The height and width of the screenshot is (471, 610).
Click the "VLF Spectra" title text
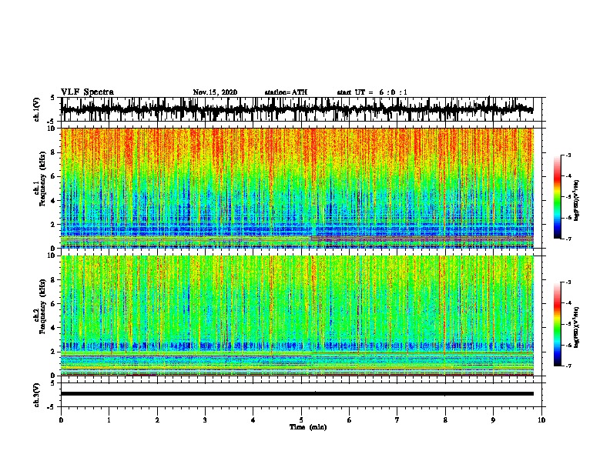click(87, 92)
